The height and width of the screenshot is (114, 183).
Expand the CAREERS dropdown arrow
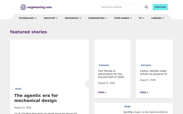(163, 18)
